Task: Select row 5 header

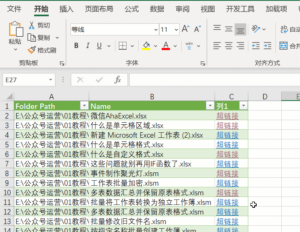Action: 7,145
